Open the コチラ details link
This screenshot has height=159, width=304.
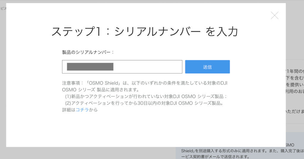coord(82,110)
